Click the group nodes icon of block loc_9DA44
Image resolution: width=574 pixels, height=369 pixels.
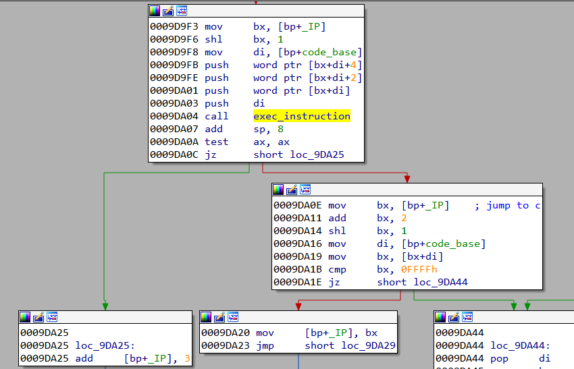pyautogui.click(x=467, y=317)
